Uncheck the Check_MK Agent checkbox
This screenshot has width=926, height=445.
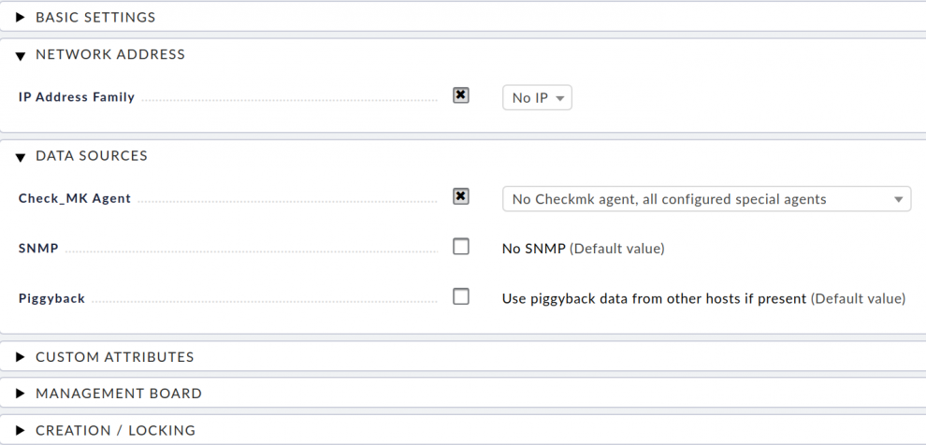click(460, 196)
